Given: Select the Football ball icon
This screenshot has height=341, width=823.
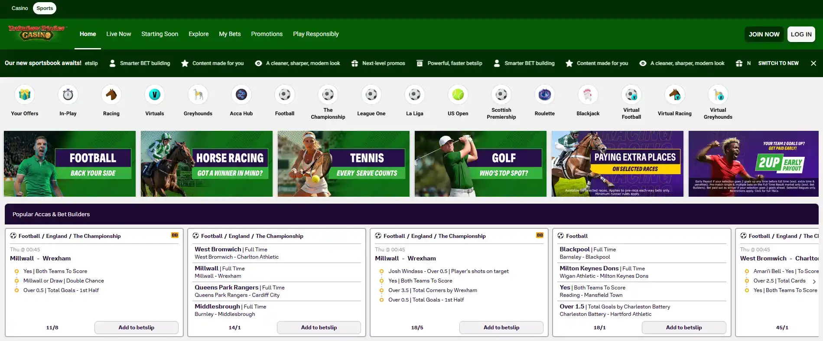Looking at the screenshot, I should (285, 94).
